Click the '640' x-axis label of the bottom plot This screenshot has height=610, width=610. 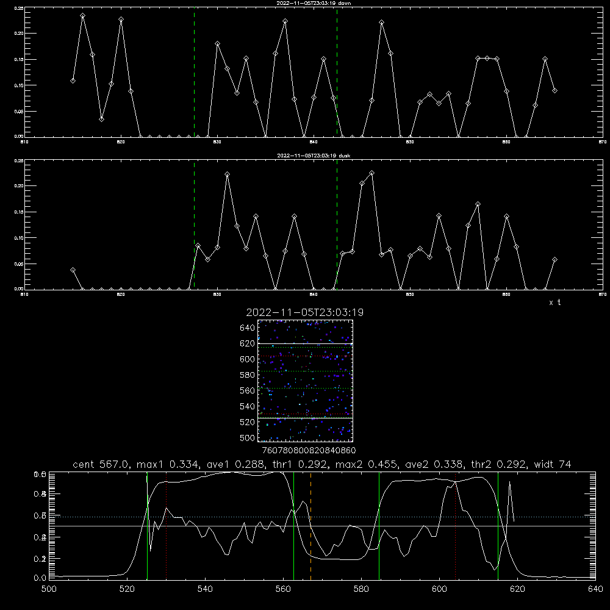(595, 589)
